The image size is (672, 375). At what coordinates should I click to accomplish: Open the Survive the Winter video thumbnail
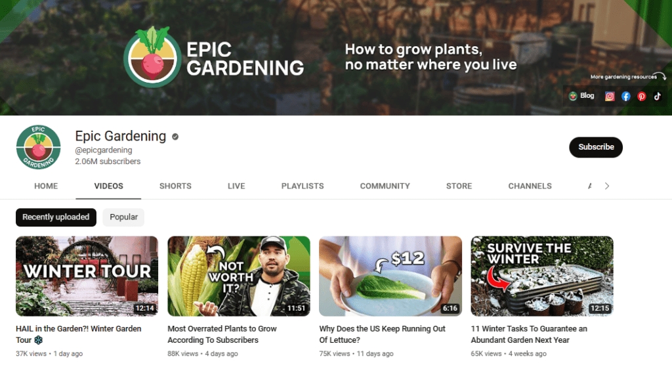[x=542, y=276]
